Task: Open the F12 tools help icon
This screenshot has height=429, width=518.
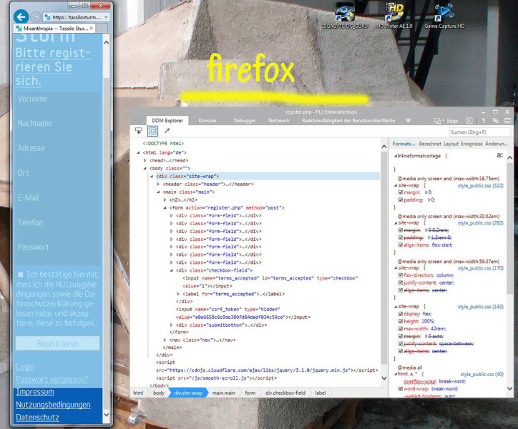Action: click(484, 121)
